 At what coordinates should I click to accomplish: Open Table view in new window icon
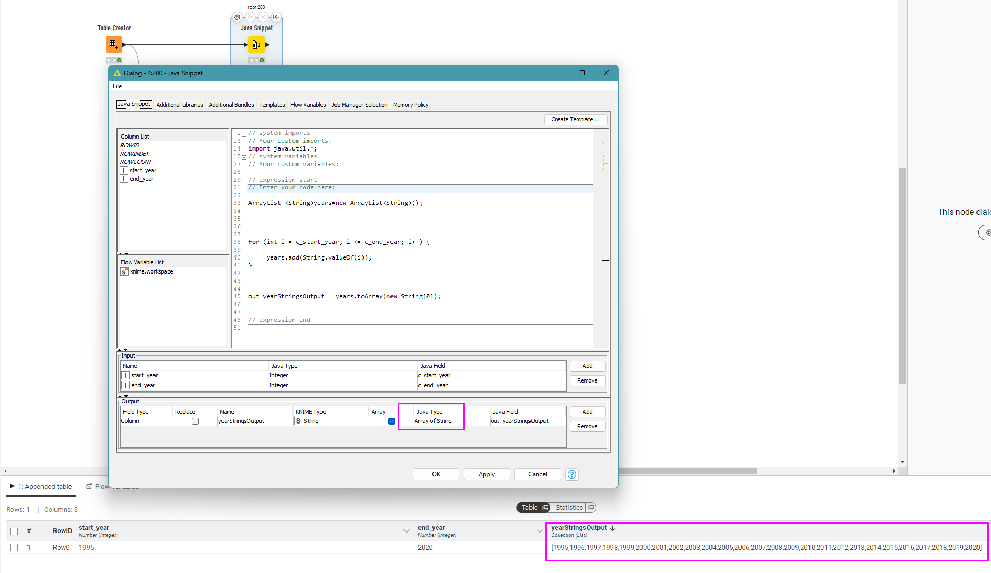(545, 508)
